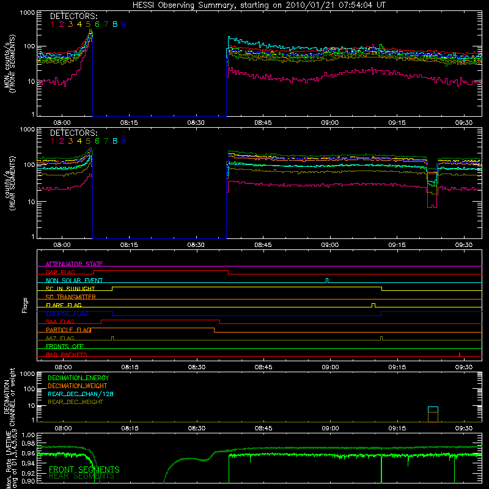This screenshot has height=489, width=489.
Task: Pick detector 1 in the rear segments legend
Action: click(x=53, y=141)
